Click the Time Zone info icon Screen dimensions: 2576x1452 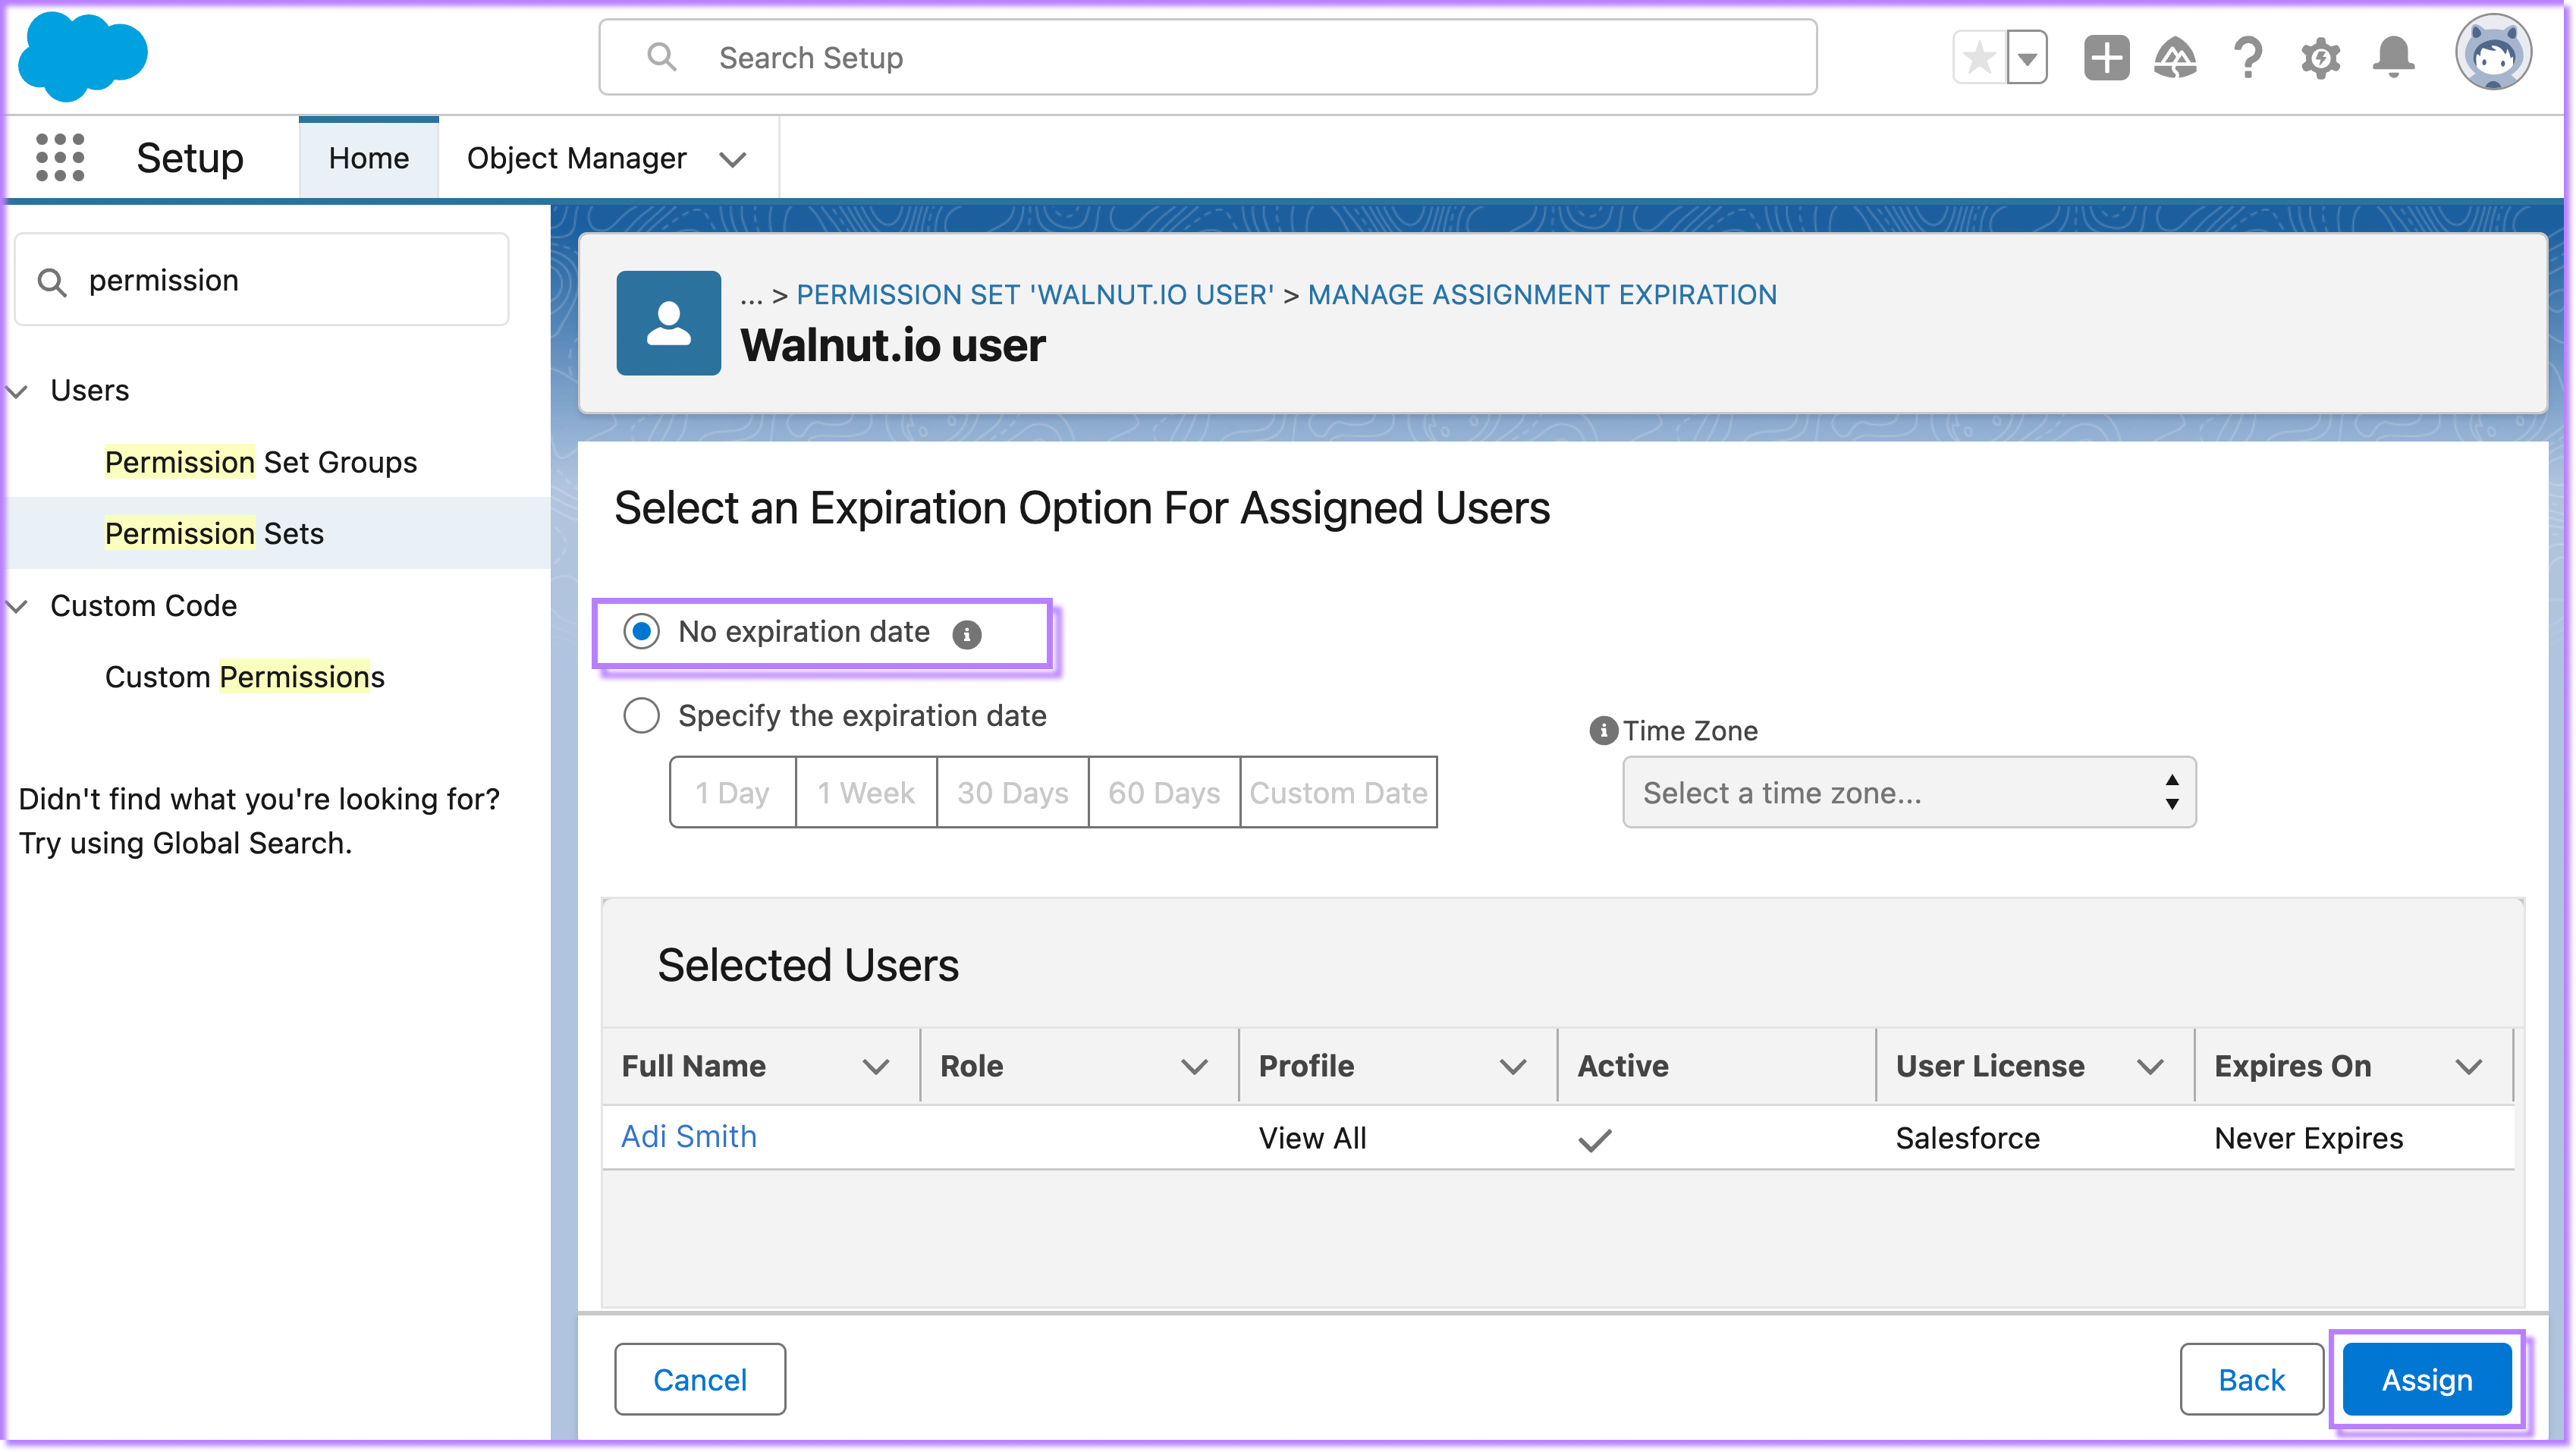click(x=1603, y=731)
